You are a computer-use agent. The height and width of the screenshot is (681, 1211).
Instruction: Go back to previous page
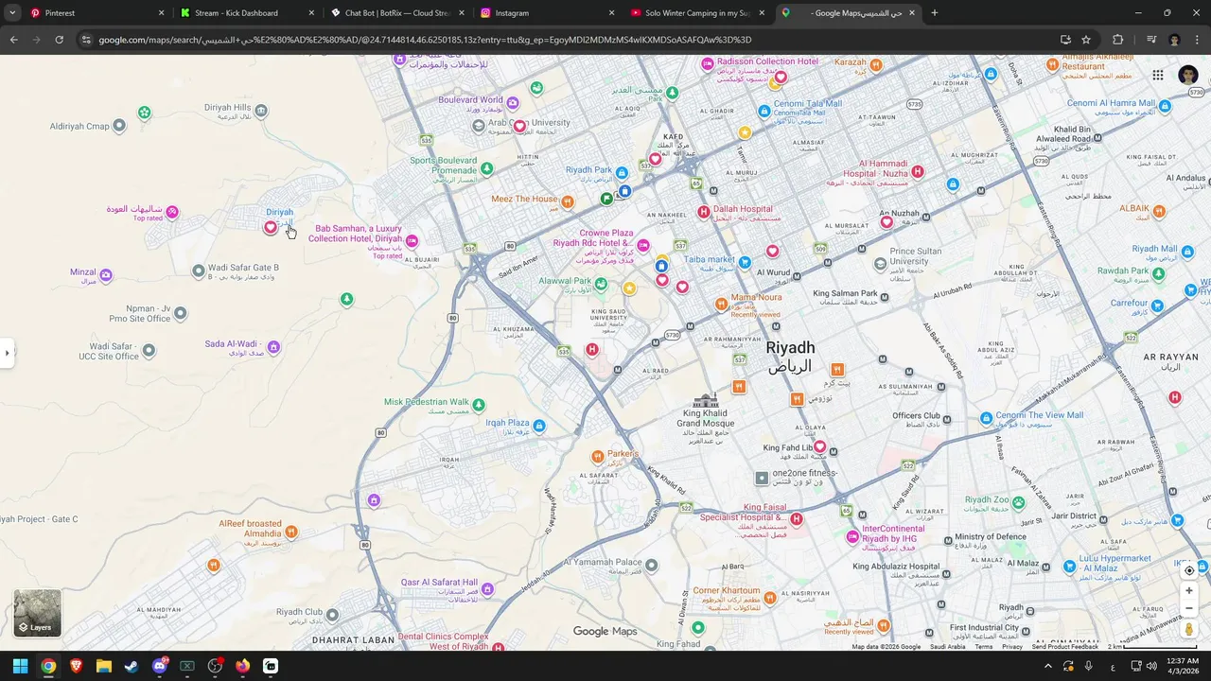(14, 40)
